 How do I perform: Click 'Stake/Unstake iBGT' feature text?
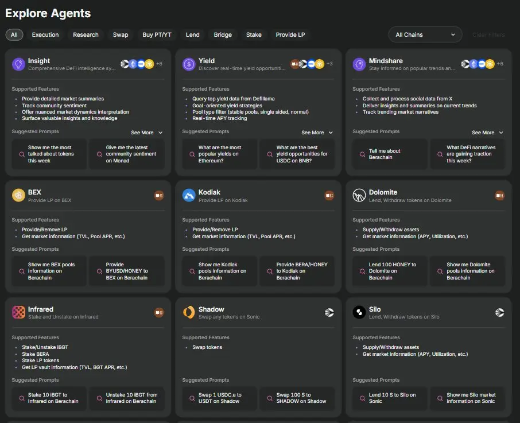click(x=45, y=347)
